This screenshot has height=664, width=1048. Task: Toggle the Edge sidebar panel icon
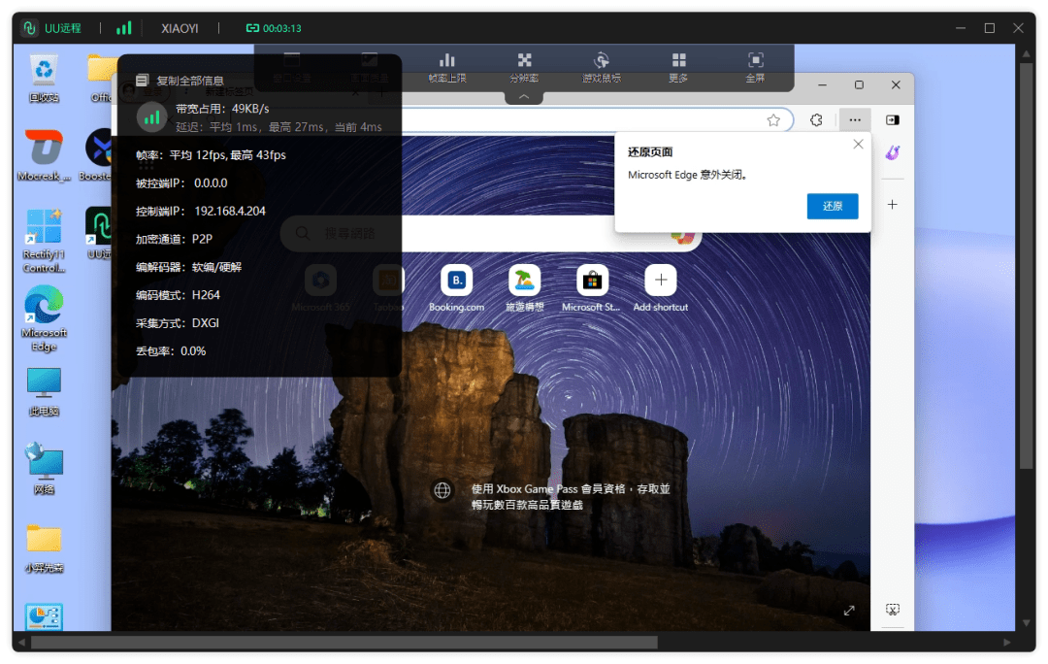[x=893, y=120]
